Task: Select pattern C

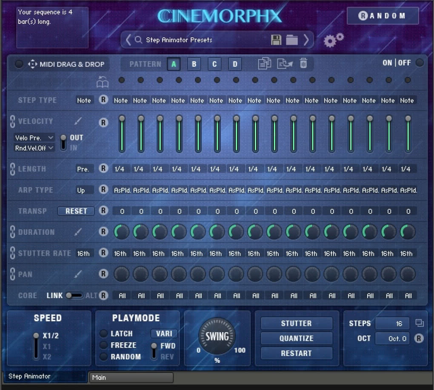Action: pyautogui.click(x=214, y=64)
